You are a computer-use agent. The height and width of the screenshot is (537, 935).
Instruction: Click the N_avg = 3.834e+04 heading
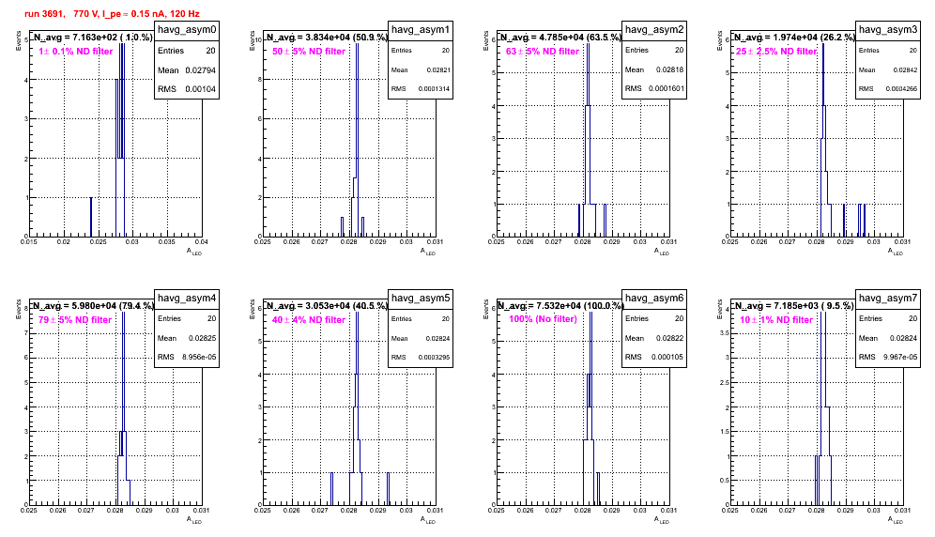point(327,37)
